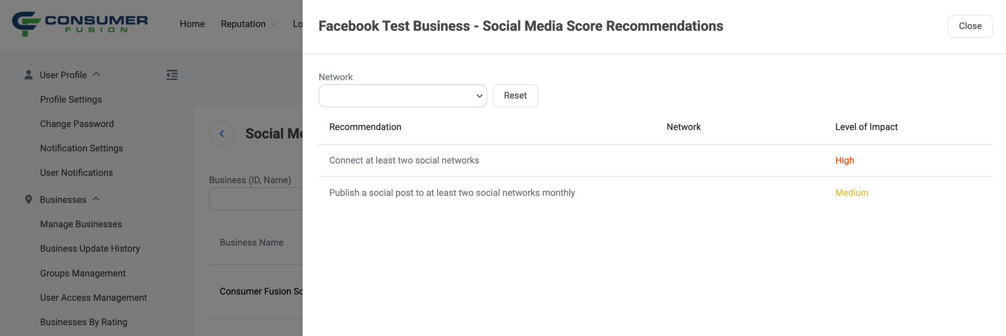Open Profile Settings in sidebar
Image resolution: width=1006 pixels, height=336 pixels.
tap(71, 99)
